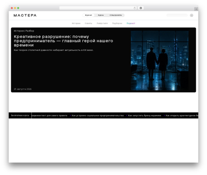Open the Подборки section
Viewport: 207px width, 175px height.
click(x=117, y=23)
